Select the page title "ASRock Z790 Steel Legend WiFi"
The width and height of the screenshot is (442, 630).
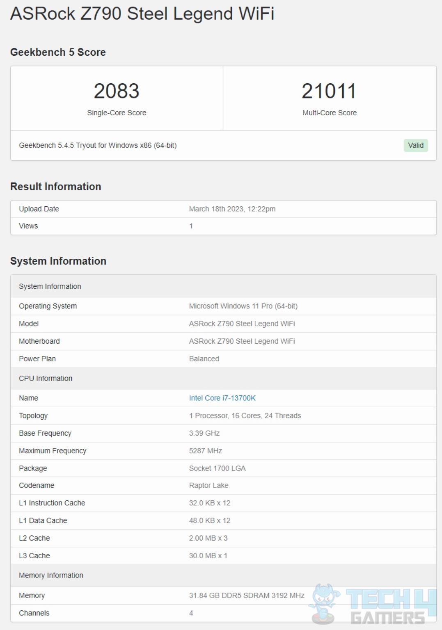pos(142,13)
